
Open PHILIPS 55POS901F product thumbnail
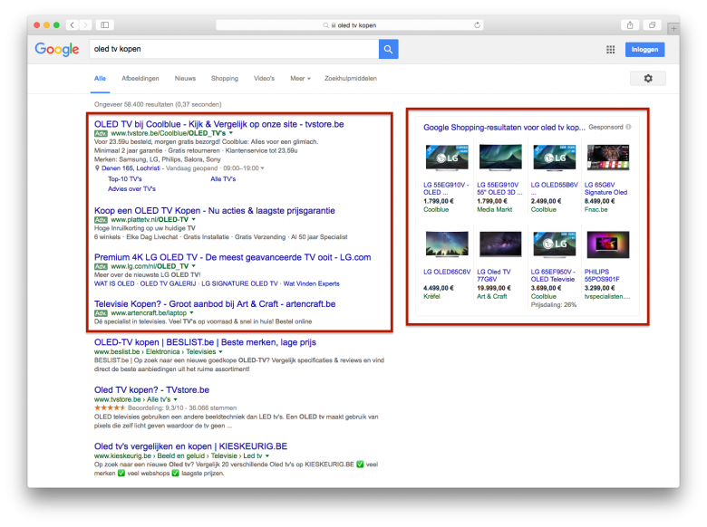tap(608, 244)
